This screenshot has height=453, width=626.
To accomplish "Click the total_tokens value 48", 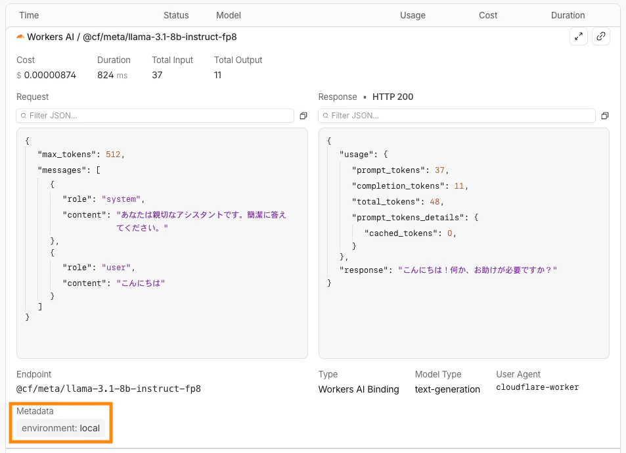I will 435,202.
